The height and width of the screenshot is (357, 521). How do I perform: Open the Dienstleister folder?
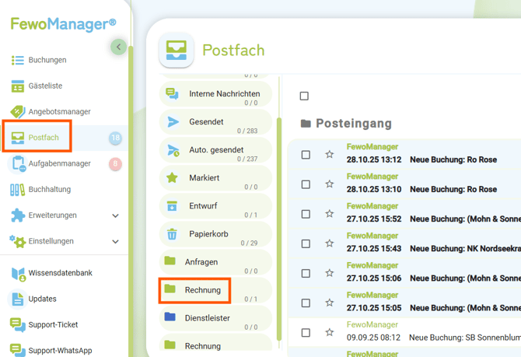tap(215, 318)
